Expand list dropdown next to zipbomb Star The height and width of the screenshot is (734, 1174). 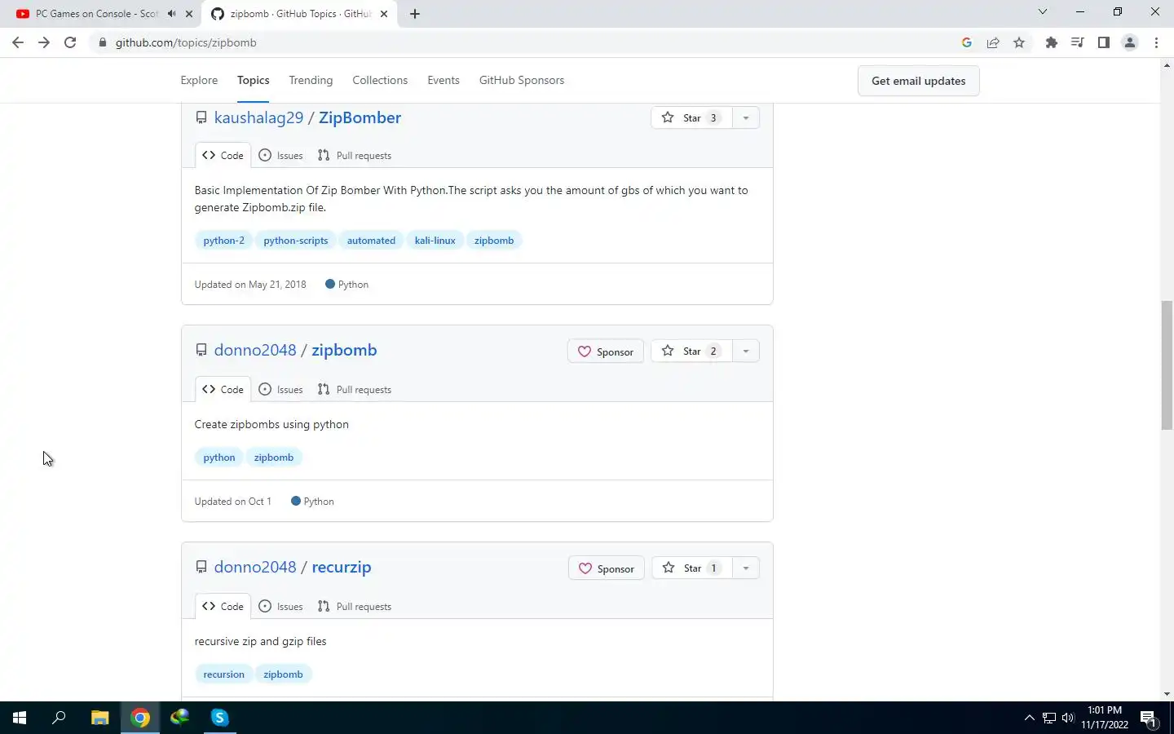[746, 351]
